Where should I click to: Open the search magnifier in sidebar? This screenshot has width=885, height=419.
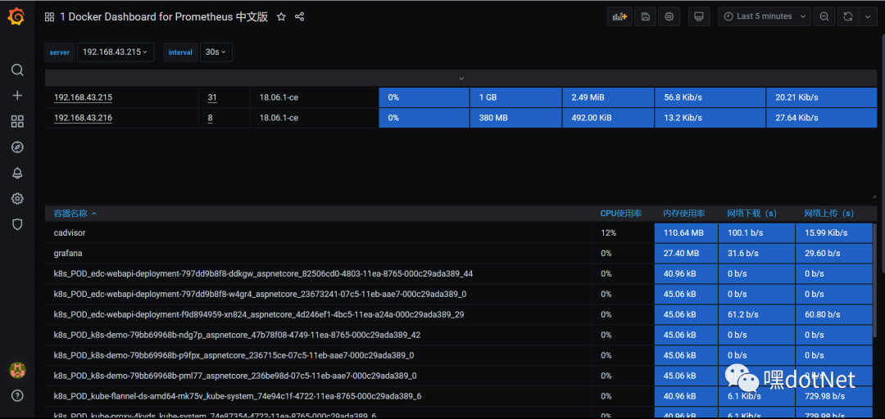pyautogui.click(x=17, y=70)
